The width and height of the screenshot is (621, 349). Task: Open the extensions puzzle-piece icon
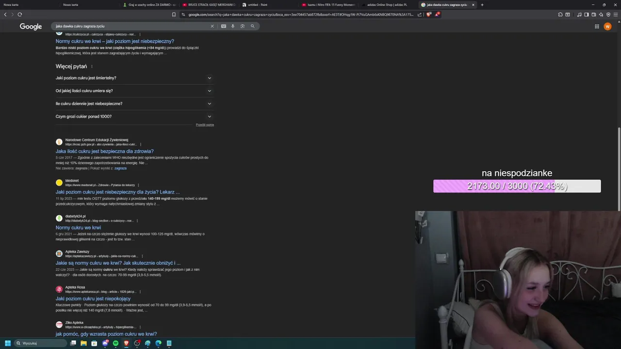pyautogui.click(x=560, y=15)
